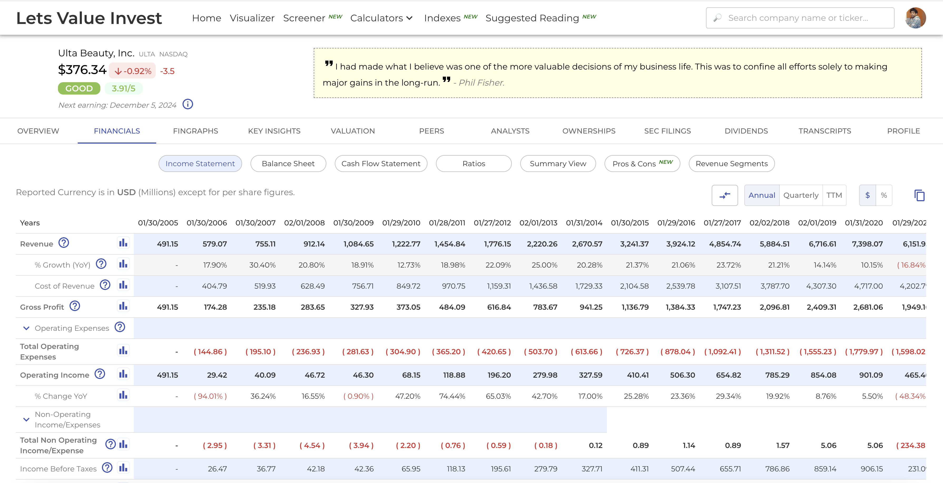Open Gross Profit chart icon
Viewport: 943px width, 483px height.
click(x=123, y=306)
